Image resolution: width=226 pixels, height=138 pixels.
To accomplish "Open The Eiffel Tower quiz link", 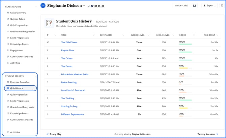I will click(x=69, y=43).
